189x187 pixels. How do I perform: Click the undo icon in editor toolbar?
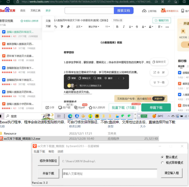(x=56, y=27)
